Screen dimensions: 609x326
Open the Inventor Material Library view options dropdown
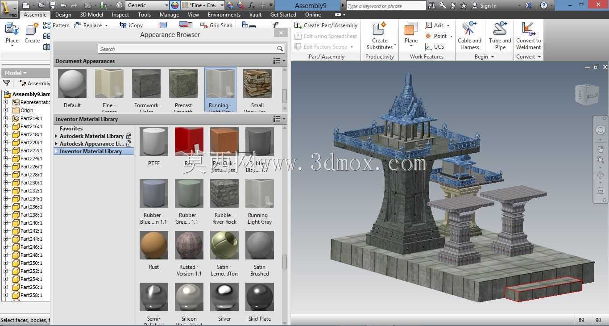click(279, 119)
